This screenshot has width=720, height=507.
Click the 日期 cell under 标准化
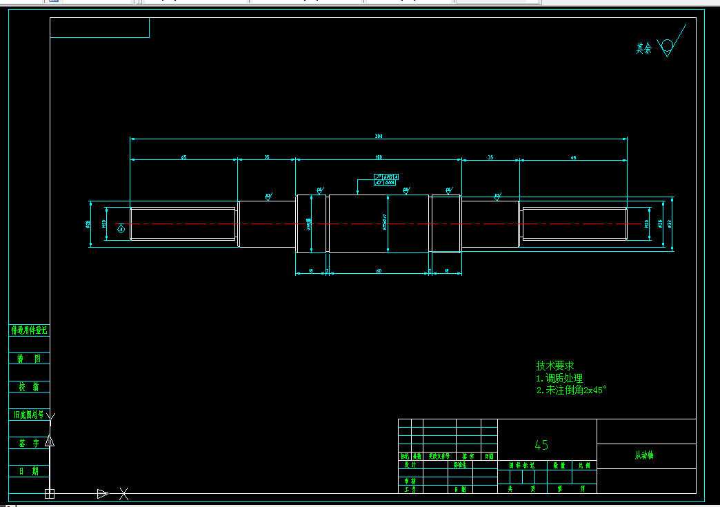click(x=460, y=490)
